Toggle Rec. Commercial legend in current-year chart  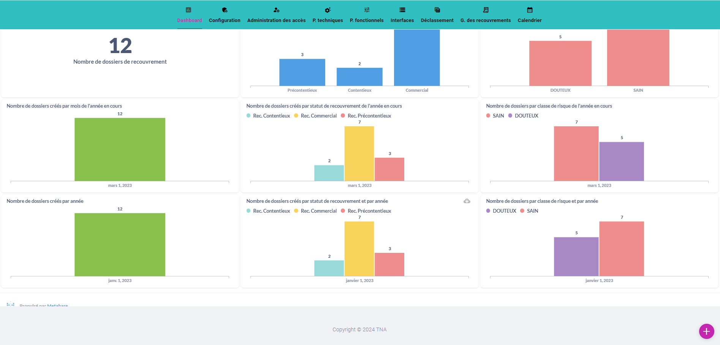click(318, 116)
